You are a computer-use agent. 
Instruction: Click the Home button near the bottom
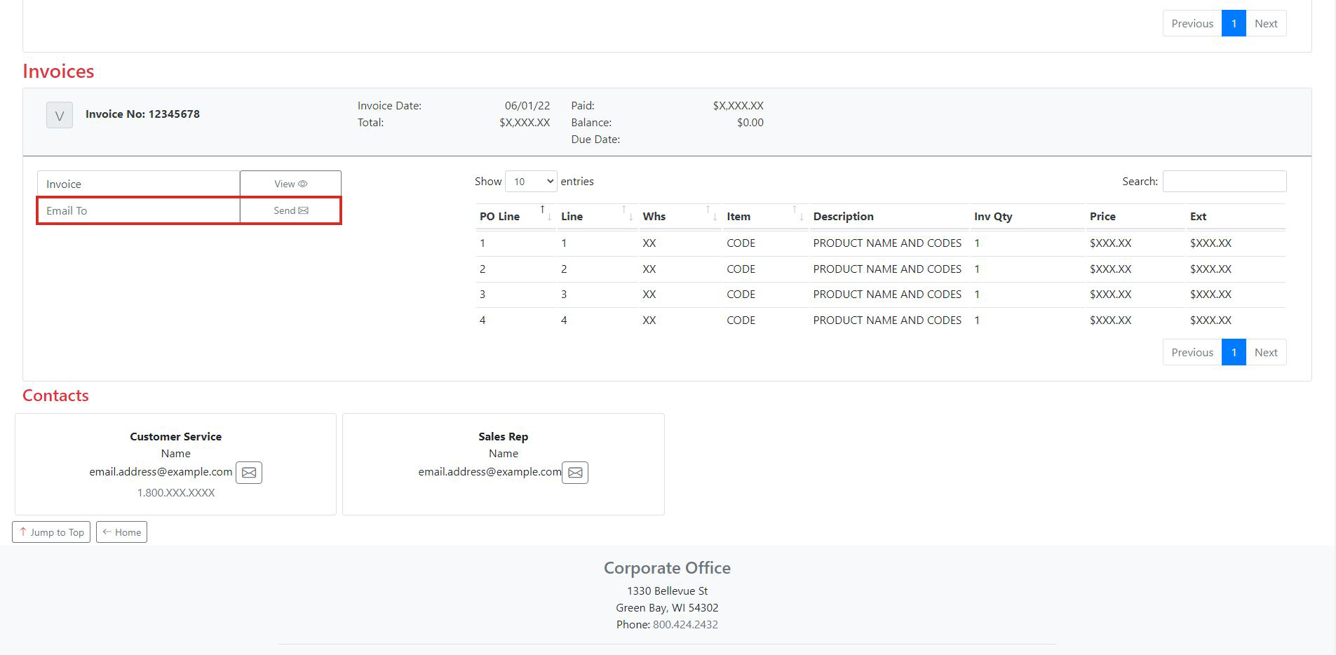(121, 532)
